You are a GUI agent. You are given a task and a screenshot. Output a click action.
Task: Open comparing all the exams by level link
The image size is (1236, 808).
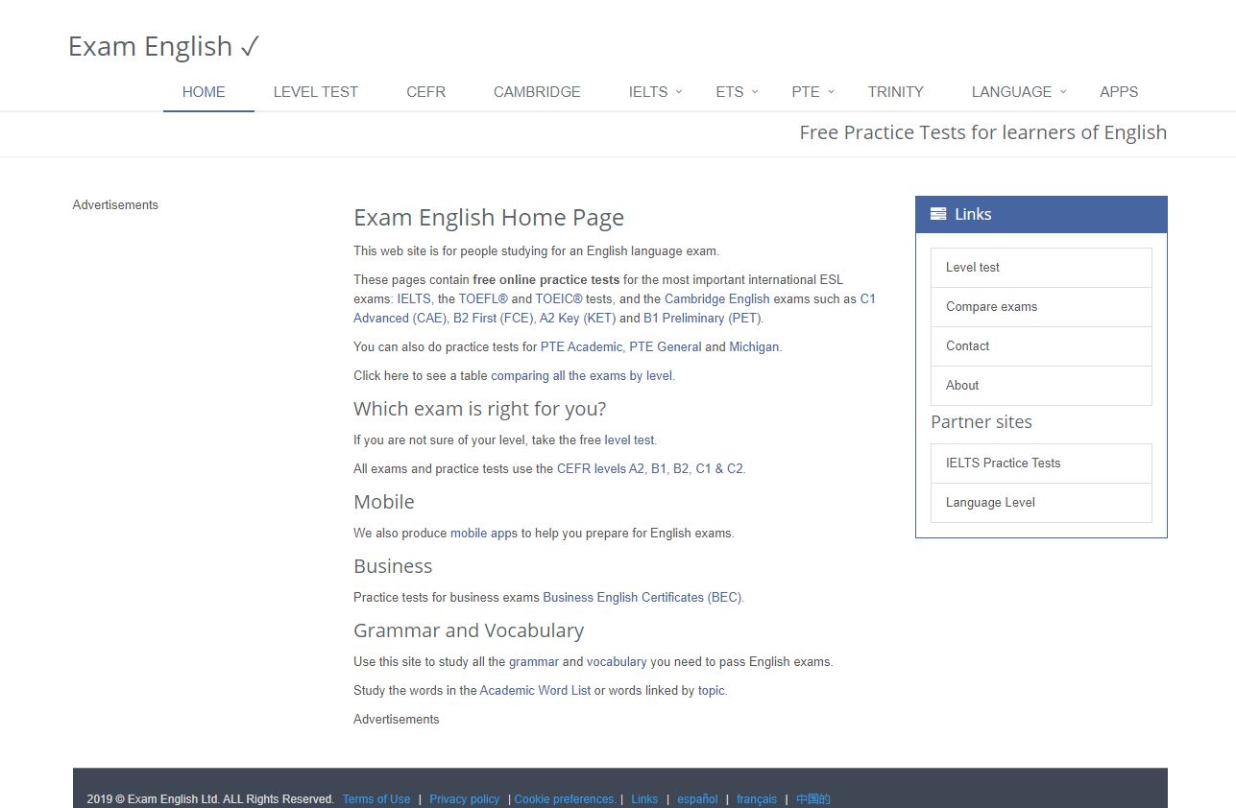pyautogui.click(x=581, y=375)
